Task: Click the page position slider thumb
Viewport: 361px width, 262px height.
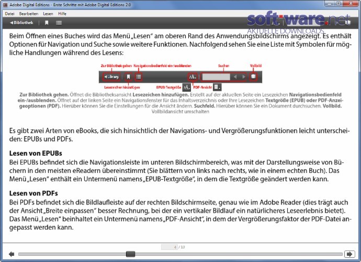Action: 131,254
